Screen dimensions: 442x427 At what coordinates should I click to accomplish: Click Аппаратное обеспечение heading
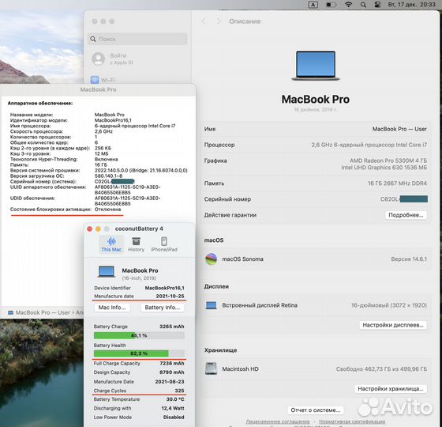coord(40,104)
